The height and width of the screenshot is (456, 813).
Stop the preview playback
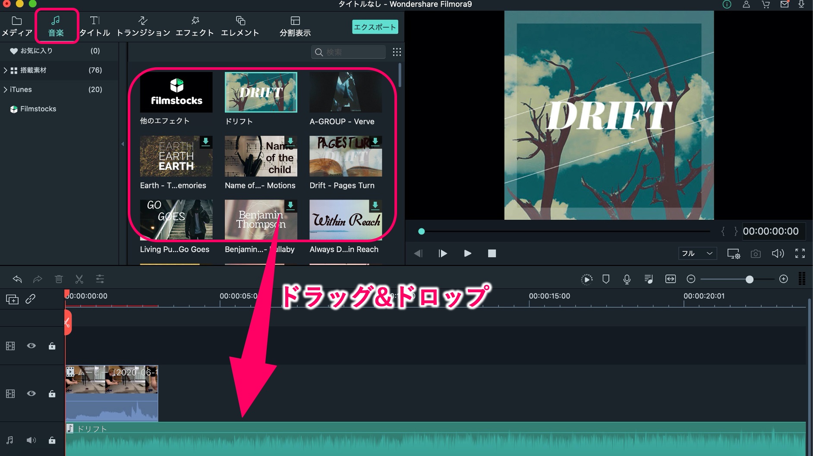pyautogui.click(x=492, y=253)
